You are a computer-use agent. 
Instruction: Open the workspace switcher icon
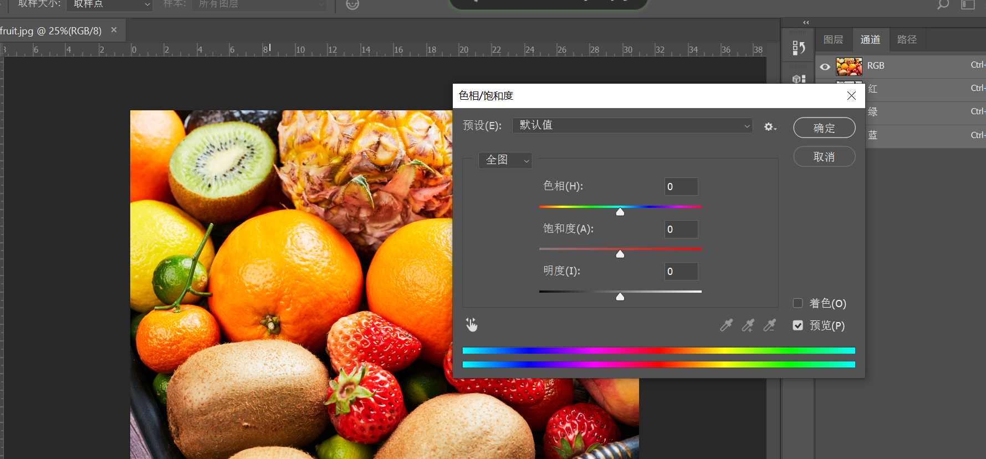click(968, 4)
